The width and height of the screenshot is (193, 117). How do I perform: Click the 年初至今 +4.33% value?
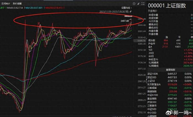pyautogui.click(x=188, y=59)
